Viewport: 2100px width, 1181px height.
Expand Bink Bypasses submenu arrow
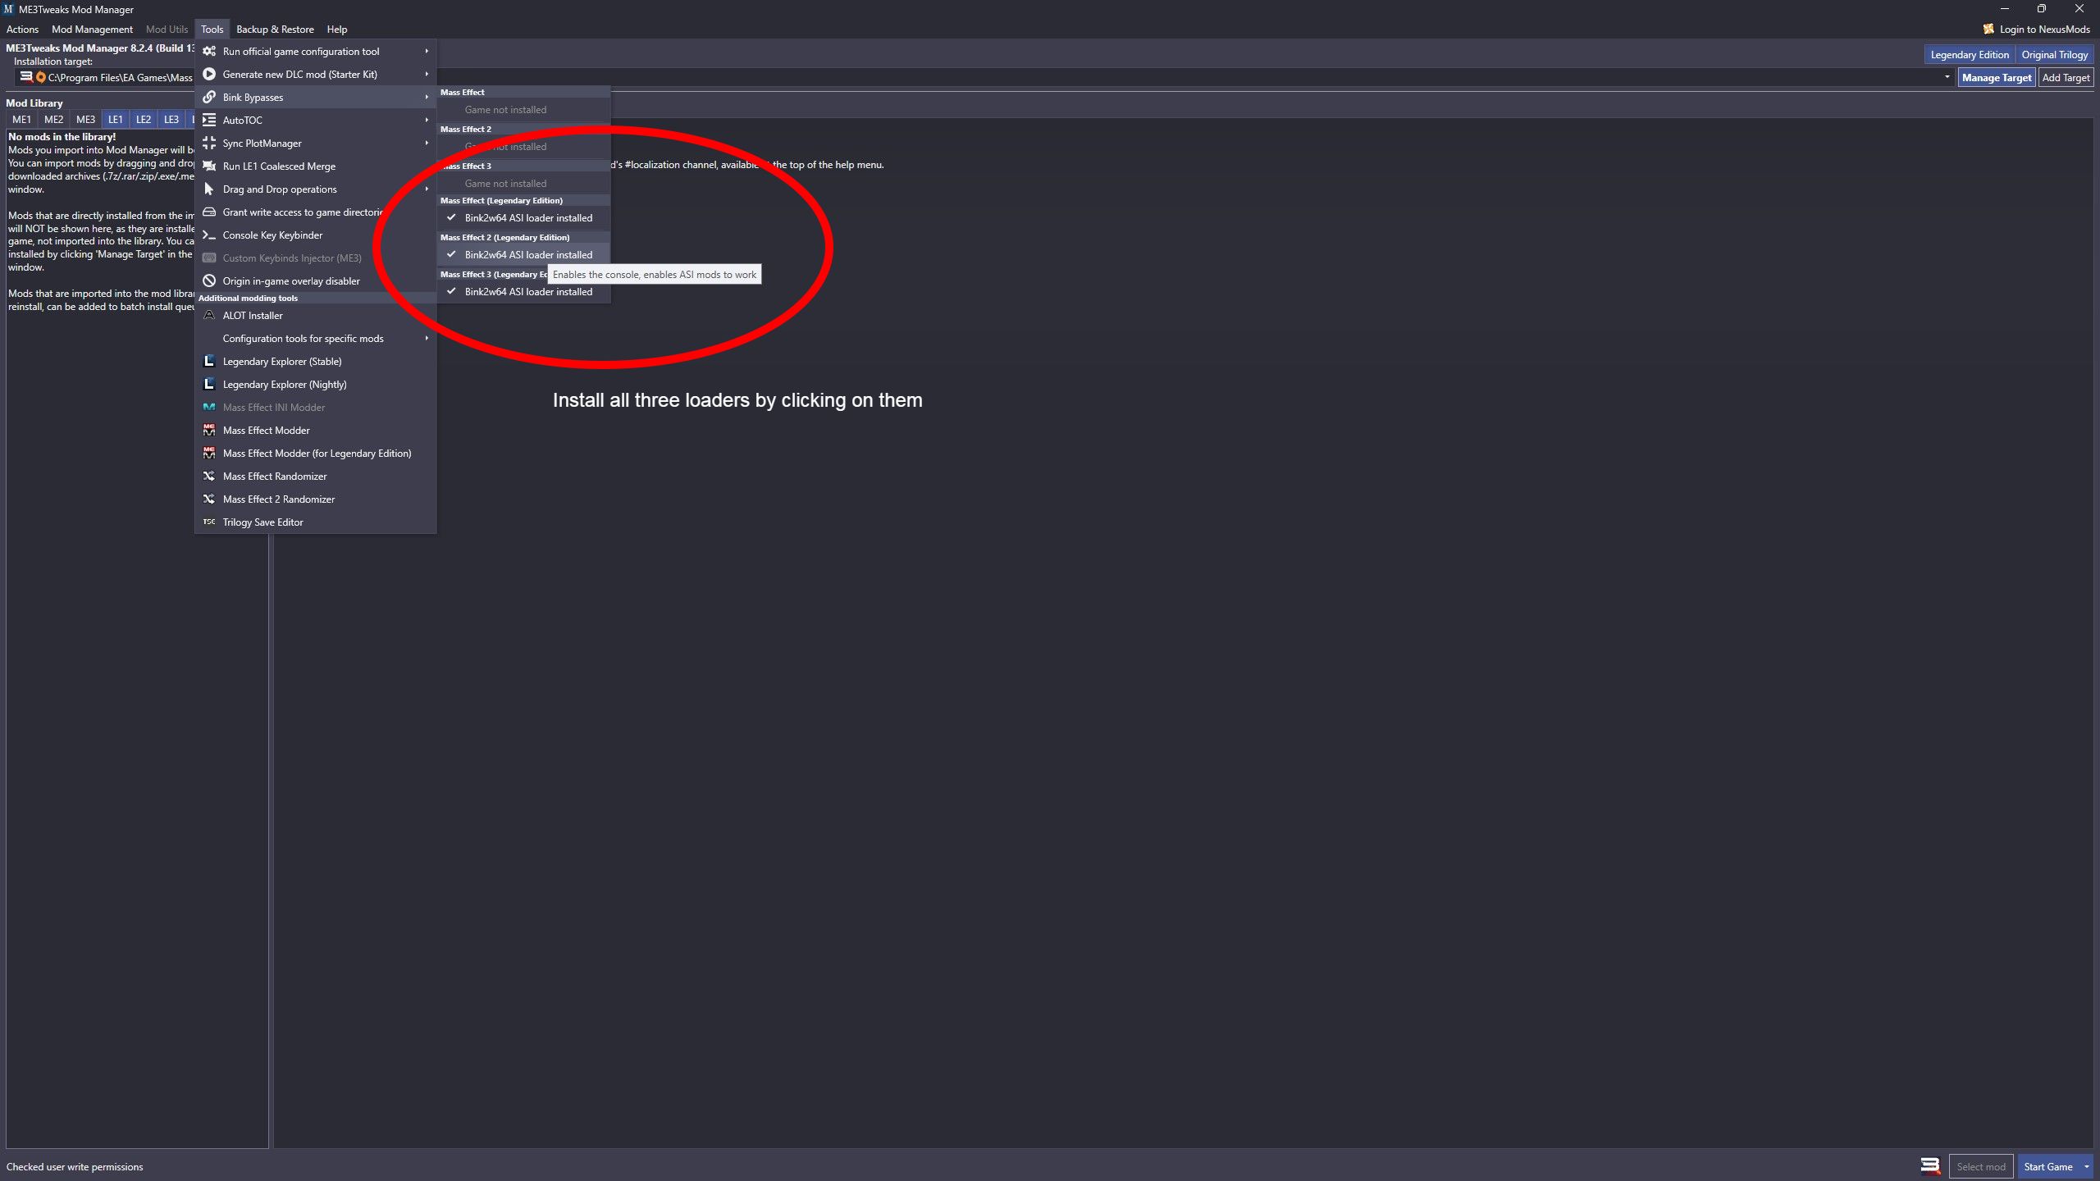click(427, 97)
